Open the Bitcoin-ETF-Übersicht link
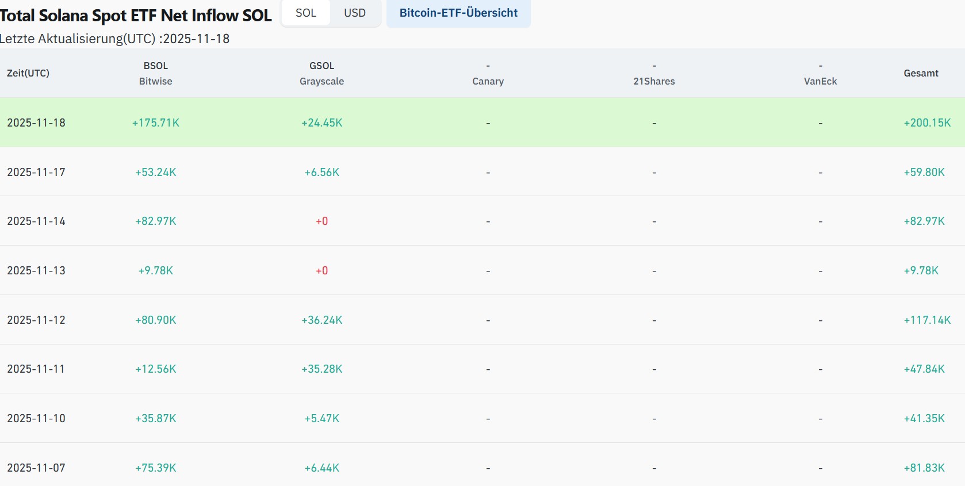 (x=458, y=13)
